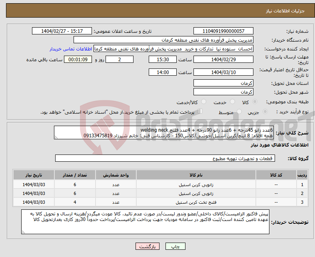The width and height of the screenshot is (315, 257).
Task: Click the تاریخ نیاز column header
Action: (x=34, y=175)
